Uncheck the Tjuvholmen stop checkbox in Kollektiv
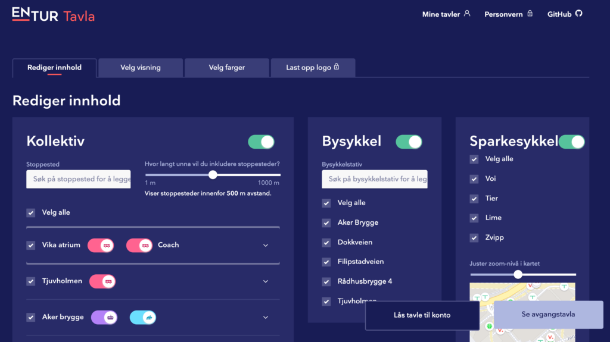Screen dimensions: 610x342 pyautogui.click(x=31, y=281)
